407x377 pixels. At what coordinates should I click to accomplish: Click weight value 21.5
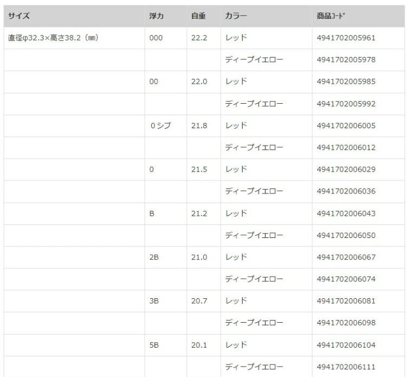point(199,169)
